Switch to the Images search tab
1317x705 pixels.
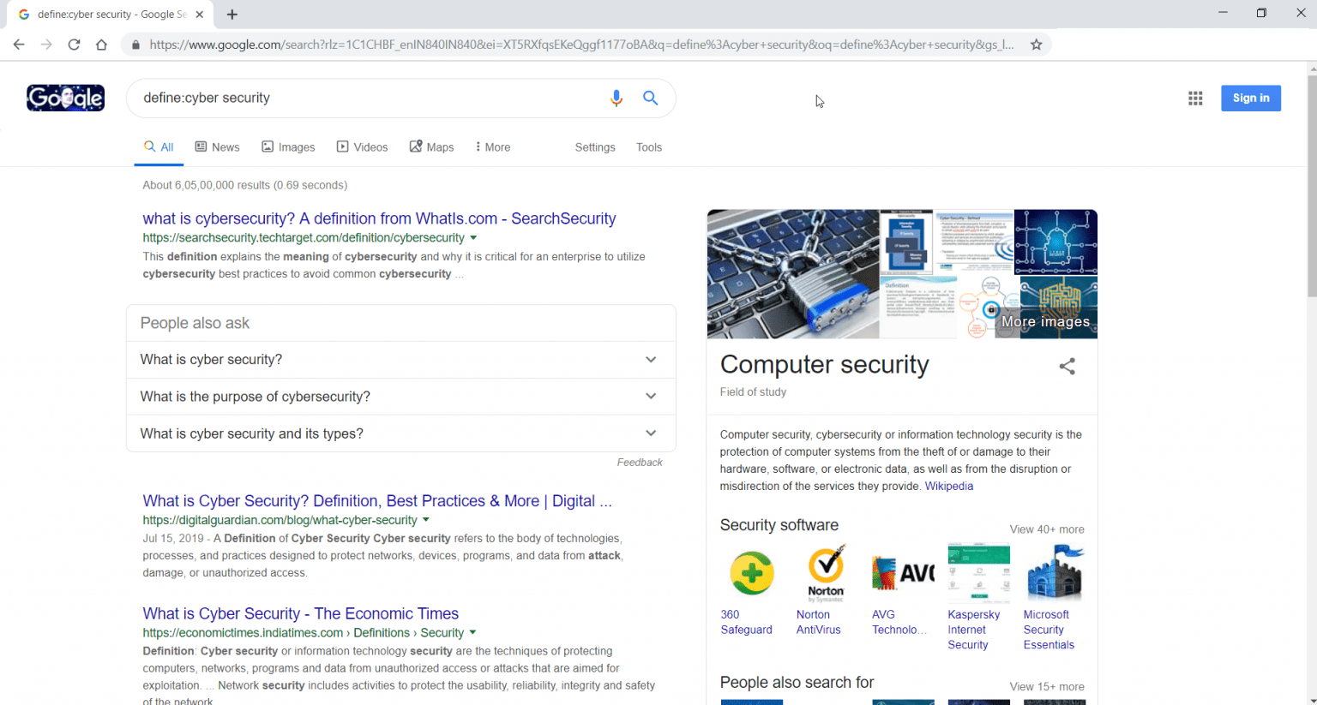tap(288, 146)
